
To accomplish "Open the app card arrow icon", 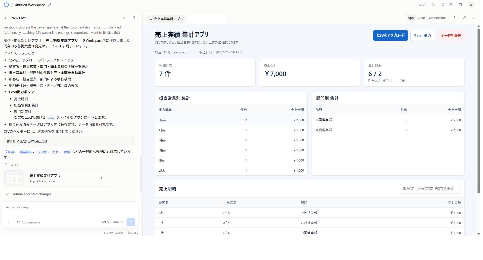I will click(x=100, y=178).
